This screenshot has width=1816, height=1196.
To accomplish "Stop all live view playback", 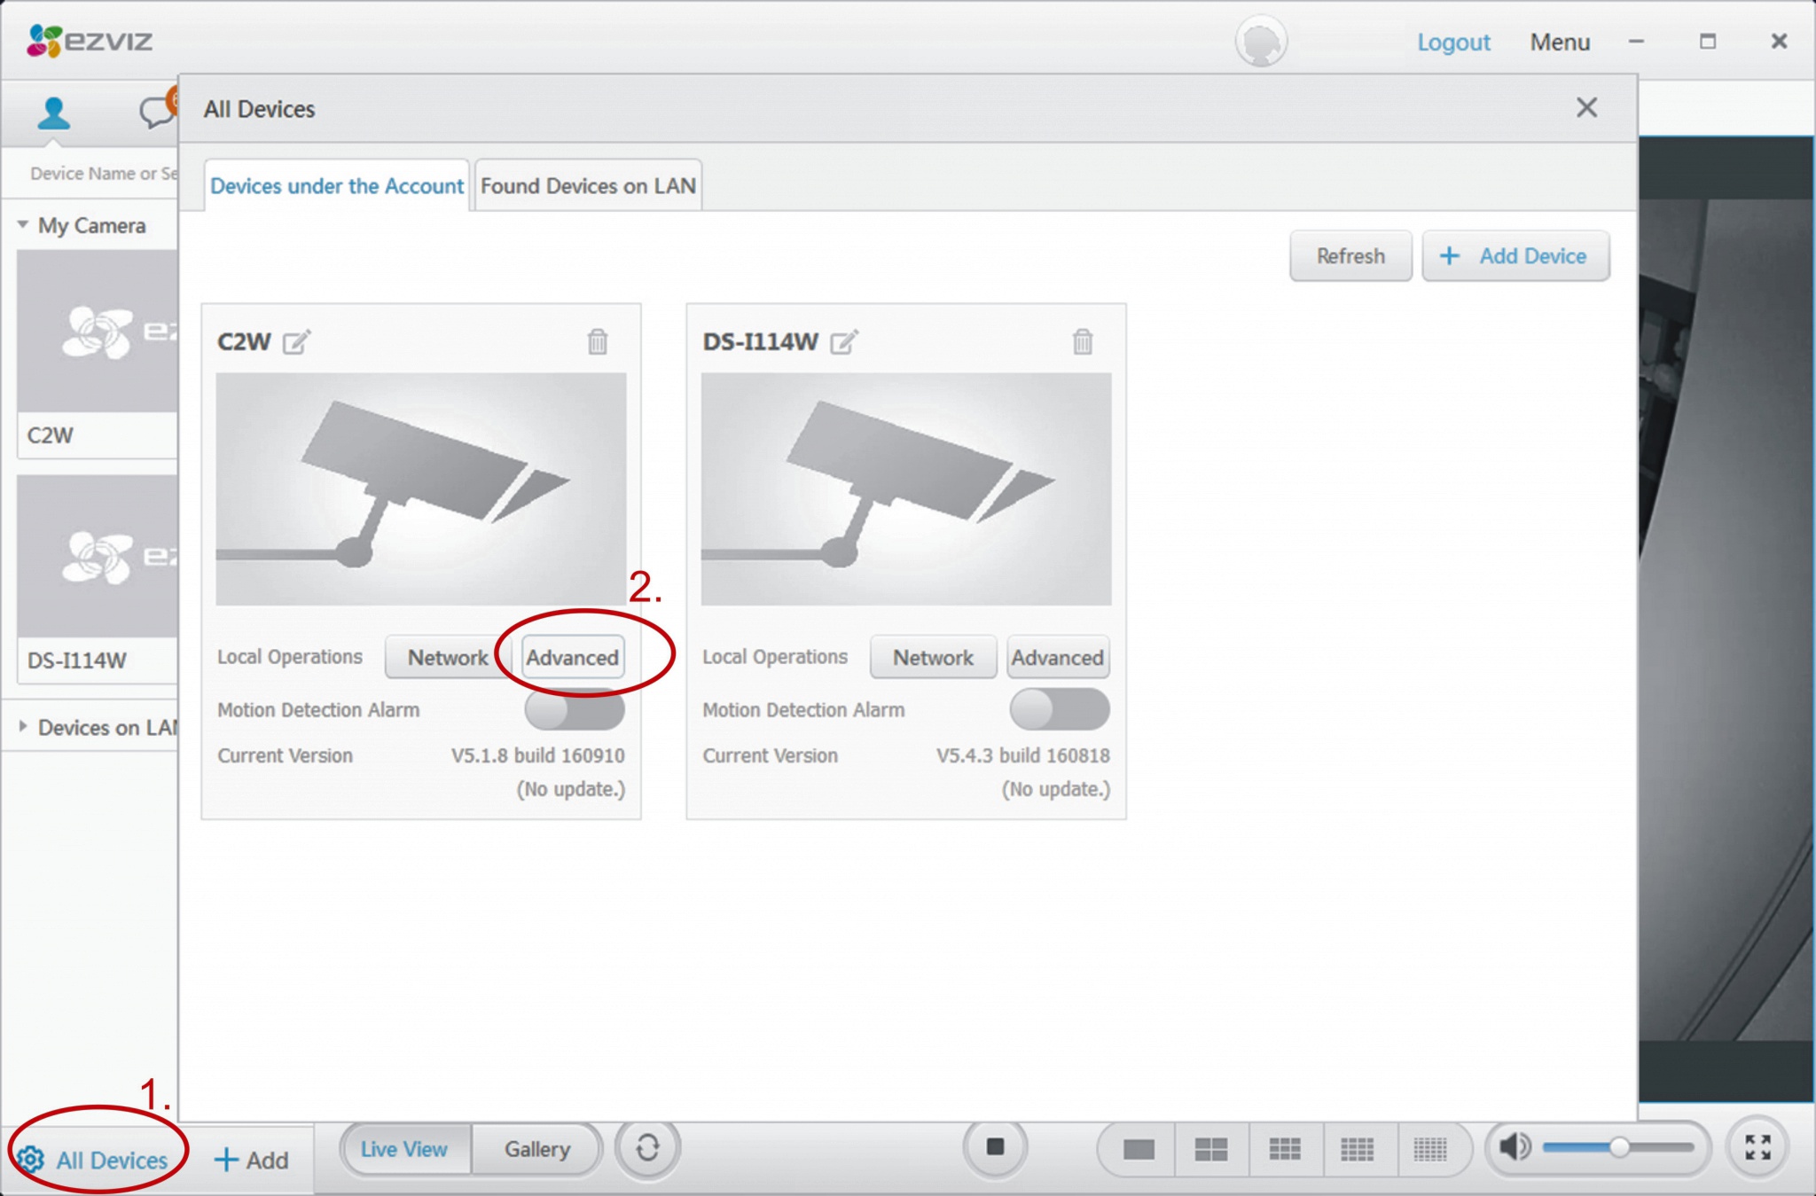I will click(x=996, y=1148).
